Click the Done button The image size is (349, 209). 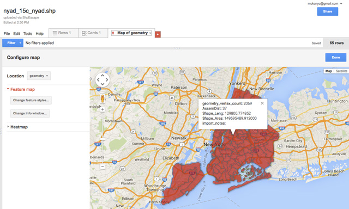[x=336, y=57]
